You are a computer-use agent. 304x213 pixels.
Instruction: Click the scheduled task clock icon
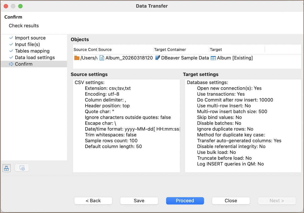(x=22, y=168)
